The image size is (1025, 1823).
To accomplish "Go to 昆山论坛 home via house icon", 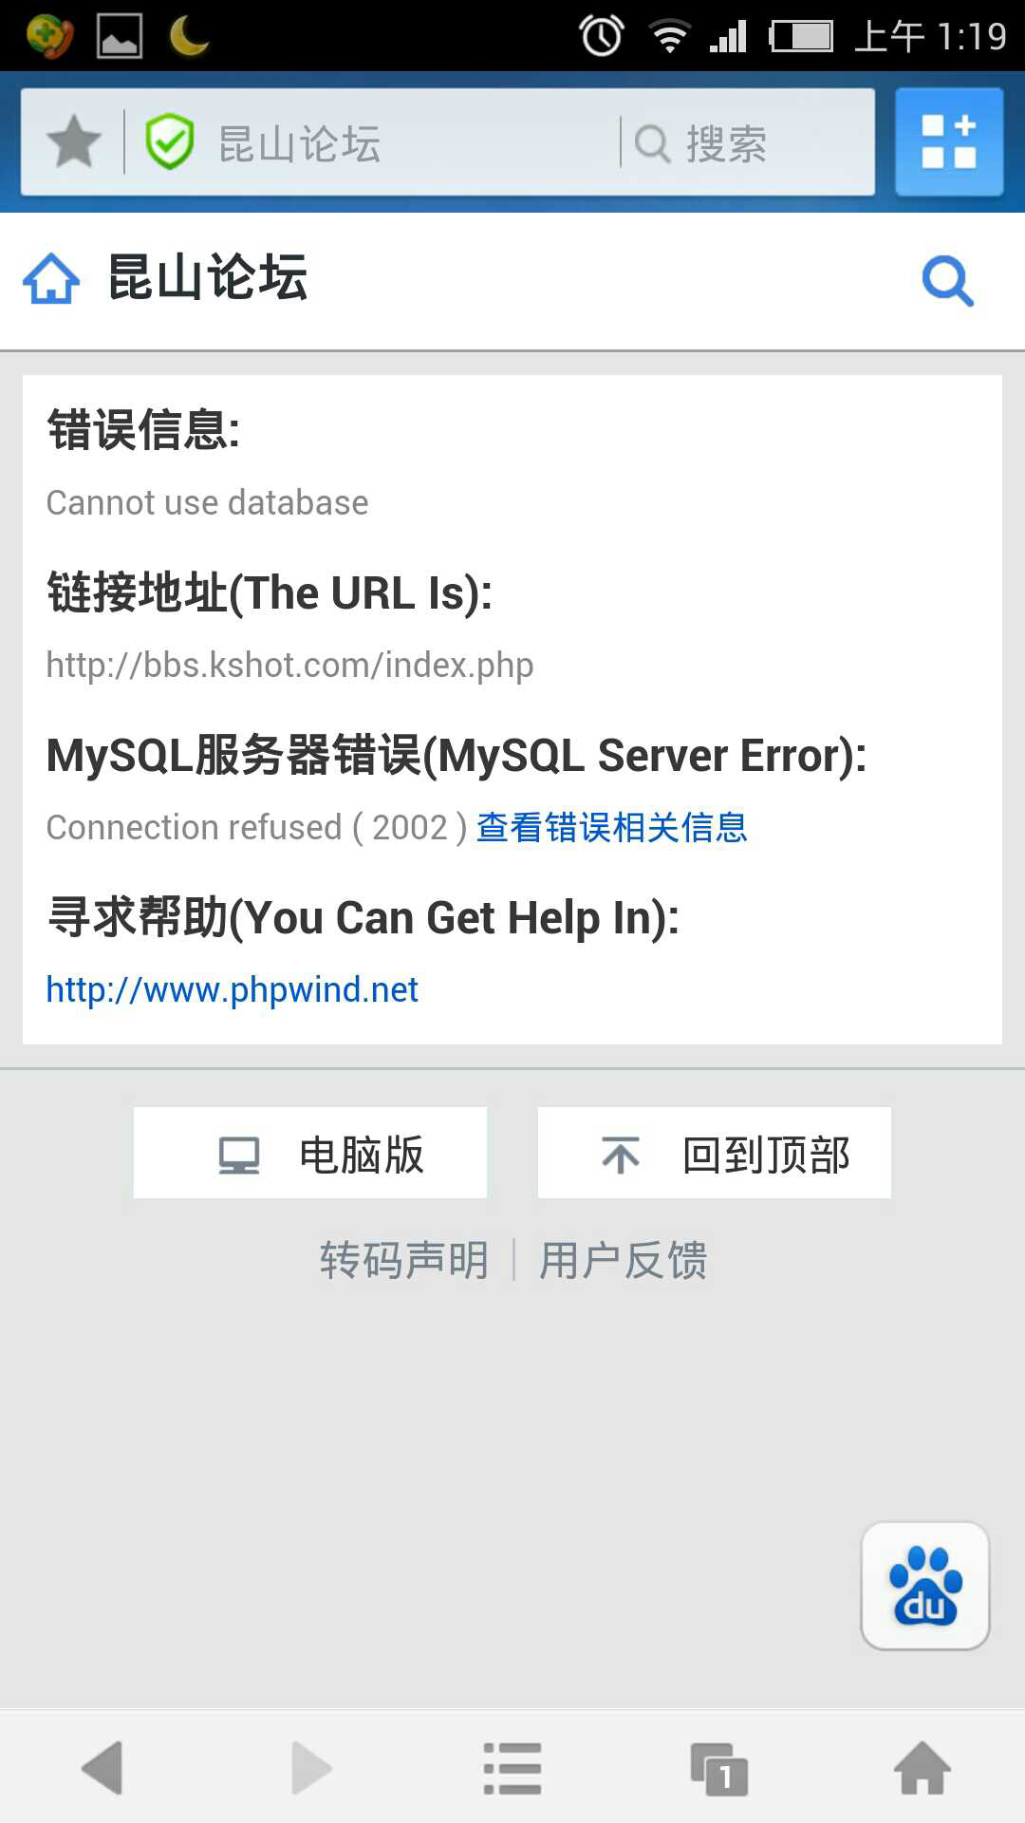I will tap(51, 279).
